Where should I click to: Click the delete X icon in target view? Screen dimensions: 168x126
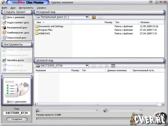(106, 66)
